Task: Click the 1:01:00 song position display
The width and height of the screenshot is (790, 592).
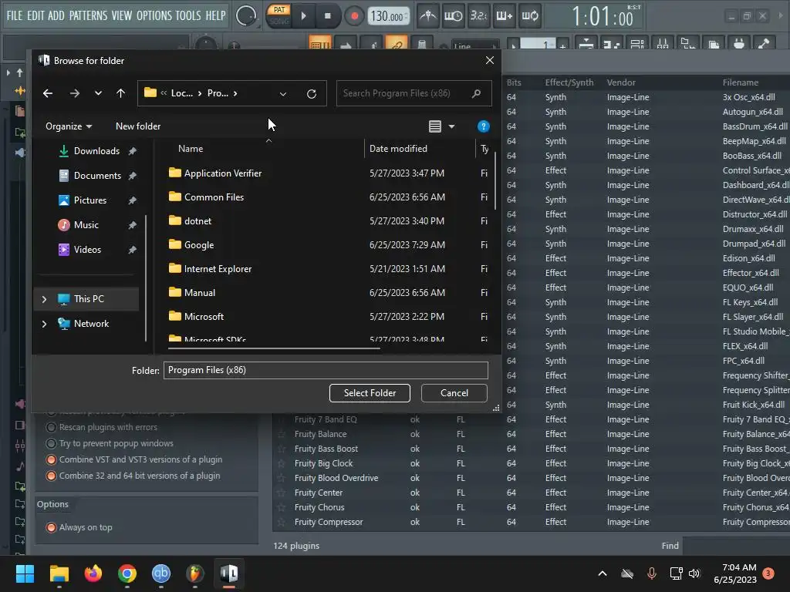Action: 603,17
